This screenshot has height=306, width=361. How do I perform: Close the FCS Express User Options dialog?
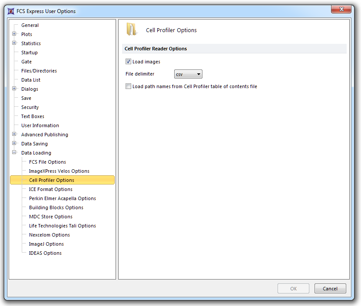pyautogui.click(x=341, y=9)
